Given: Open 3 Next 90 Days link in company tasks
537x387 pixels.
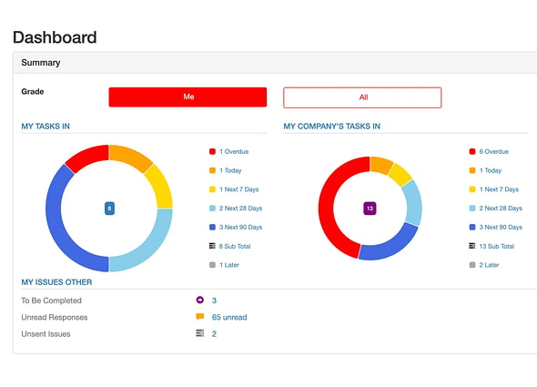Looking at the screenshot, I should pos(501,227).
